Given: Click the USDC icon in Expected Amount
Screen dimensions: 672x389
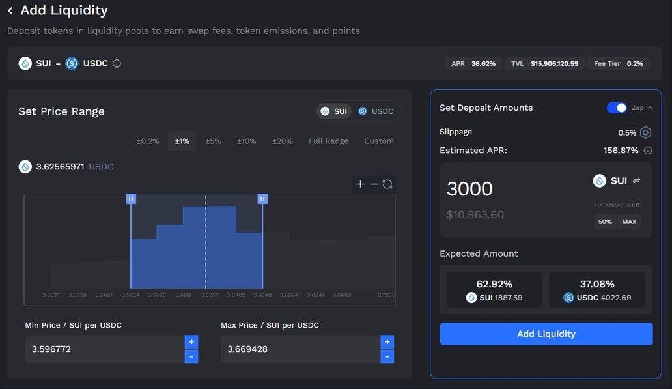Looking at the screenshot, I should 568,298.
